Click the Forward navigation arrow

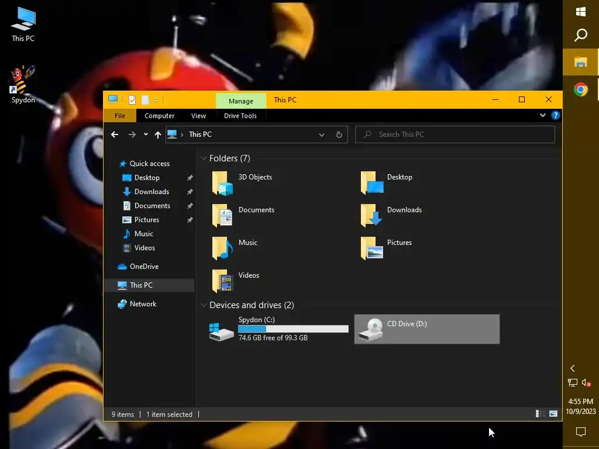pyautogui.click(x=132, y=134)
